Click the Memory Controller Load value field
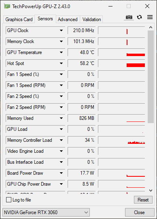Screen dimensions: 157x219 point(82,140)
